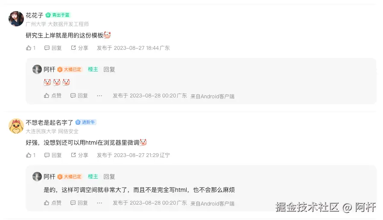Click 回复 next to 楼主 in second reply header
383x220 pixels.
pyautogui.click(x=109, y=177)
